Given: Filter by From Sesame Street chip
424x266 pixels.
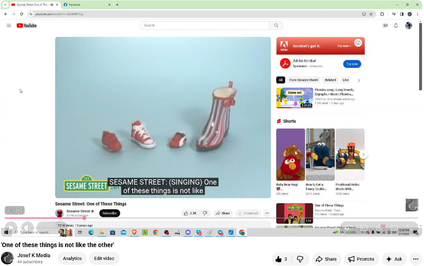Looking at the screenshot, I should coord(304,80).
